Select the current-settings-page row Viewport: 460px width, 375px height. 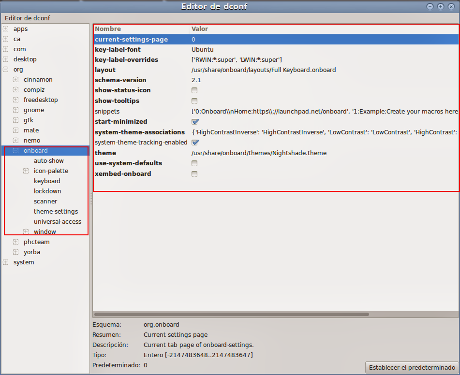click(x=276, y=40)
